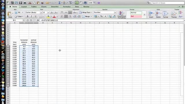This screenshot has width=185, height=104.
Task: Align text right toggle
Action: coord(70,16)
